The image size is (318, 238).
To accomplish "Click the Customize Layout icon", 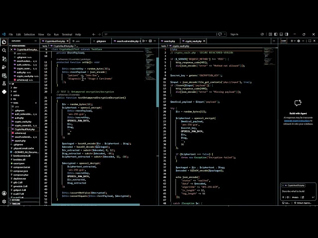I will [x=270, y=34].
